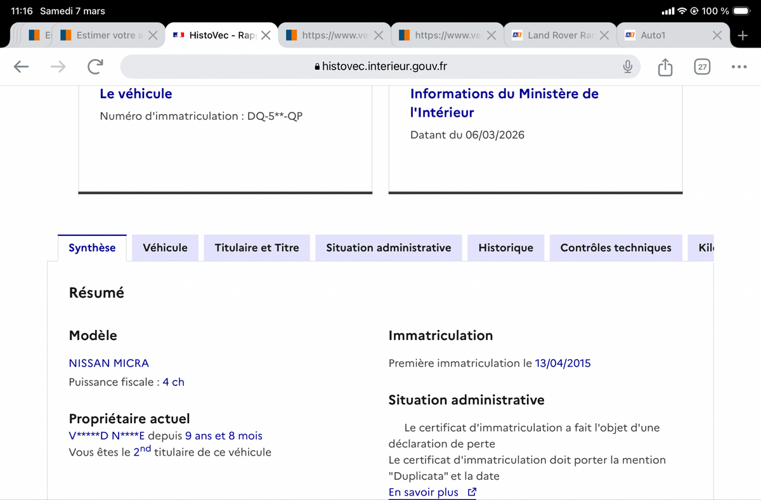Viewport: 761px width, 500px height.
Task: Close the HistoVec tab
Action: (266, 36)
